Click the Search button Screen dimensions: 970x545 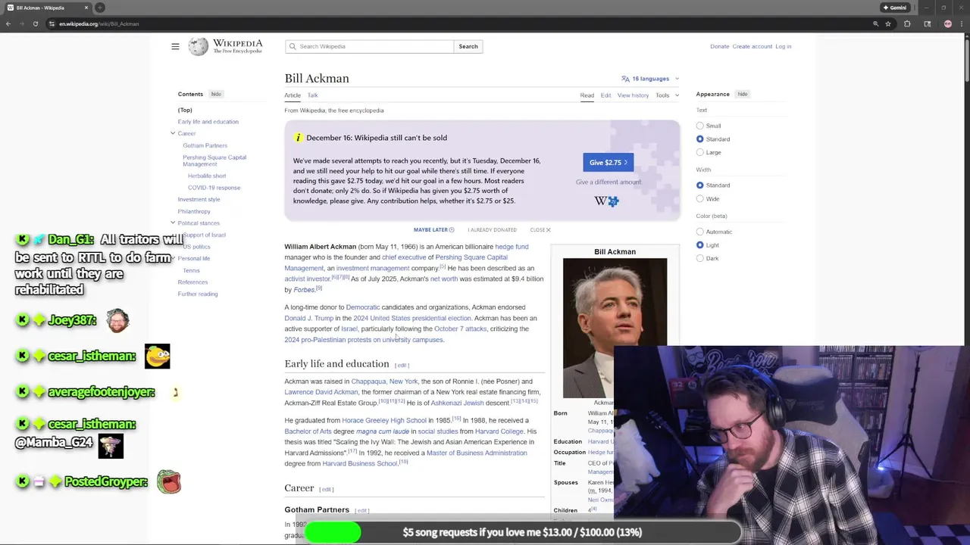click(468, 46)
